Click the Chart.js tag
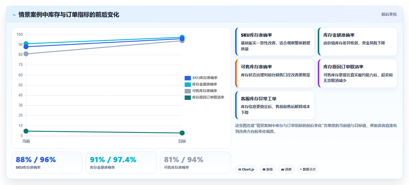The image size is (409, 185). (x=246, y=169)
